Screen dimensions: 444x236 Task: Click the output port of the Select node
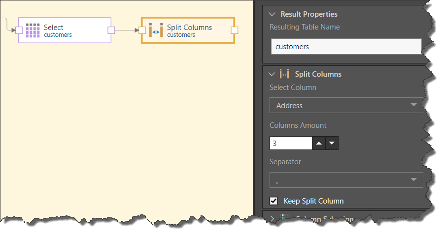point(111,30)
